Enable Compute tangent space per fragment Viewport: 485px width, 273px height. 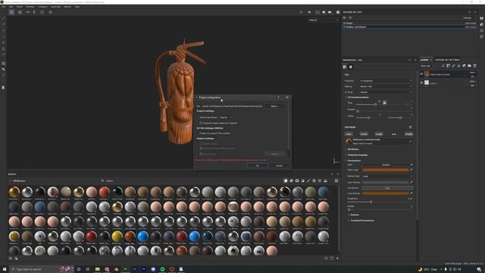(201, 123)
